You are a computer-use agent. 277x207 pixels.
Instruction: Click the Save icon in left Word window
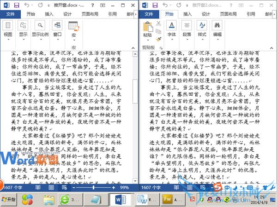coord(17,5)
